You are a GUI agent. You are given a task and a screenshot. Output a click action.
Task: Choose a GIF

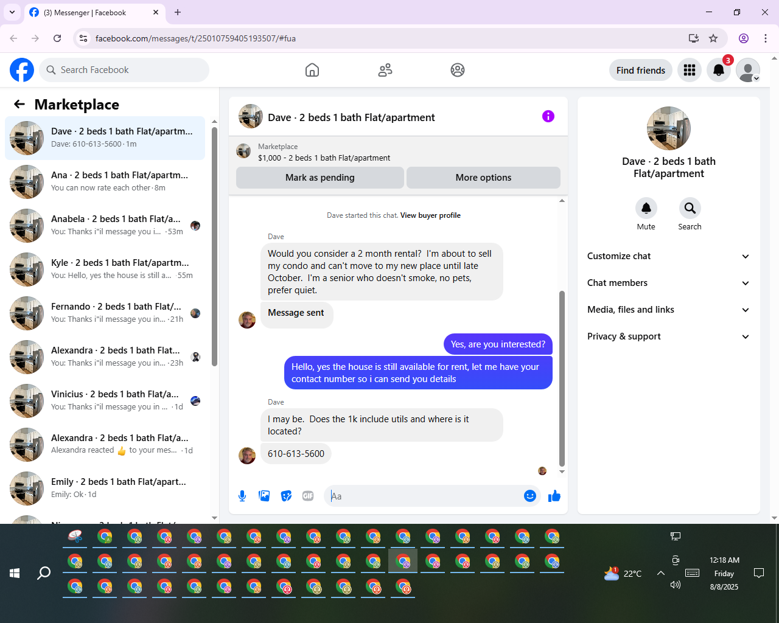pyautogui.click(x=308, y=496)
